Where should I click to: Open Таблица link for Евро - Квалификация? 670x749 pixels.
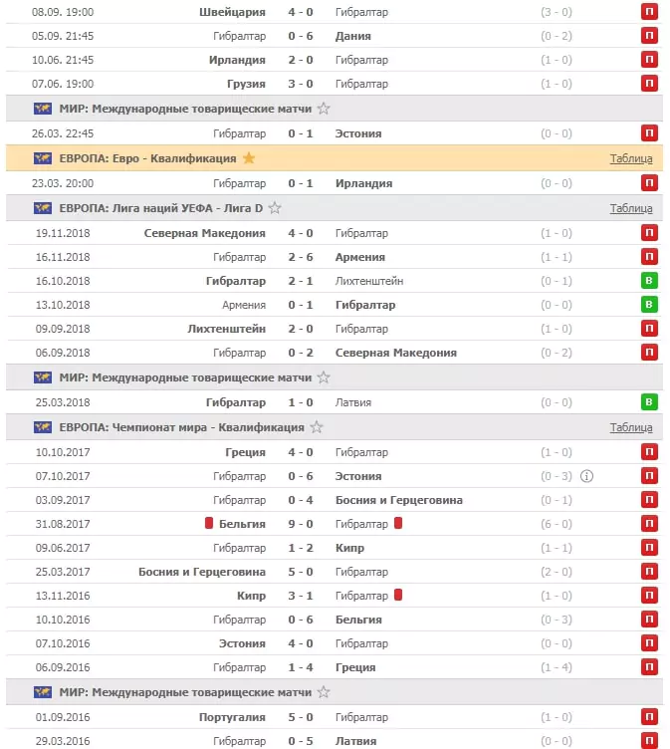(631, 158)
